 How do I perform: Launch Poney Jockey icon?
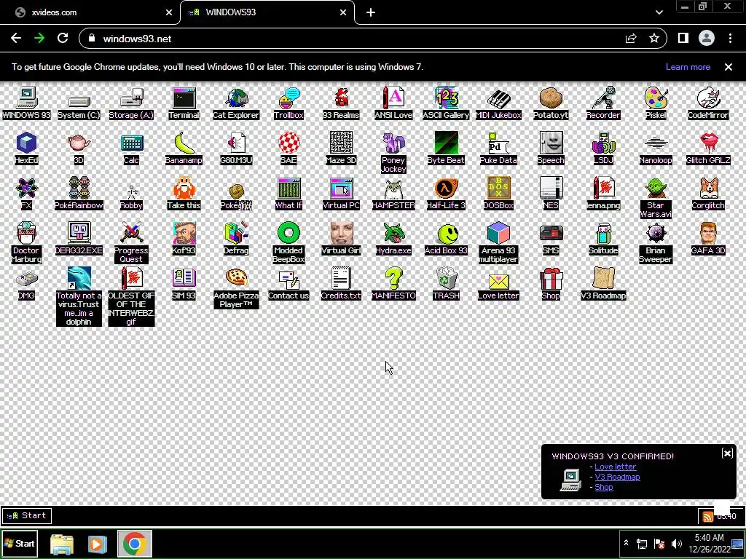[x=393, y=152]
